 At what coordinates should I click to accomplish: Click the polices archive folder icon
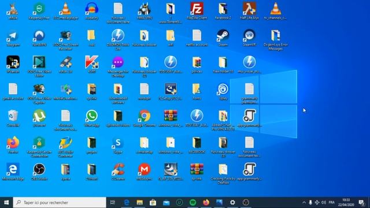pyautogui.click(x=197, y=65)
